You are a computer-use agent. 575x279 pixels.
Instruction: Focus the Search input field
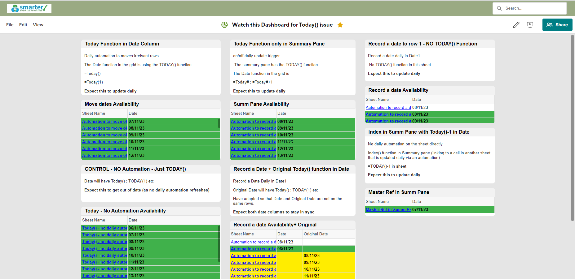(530, 8)
